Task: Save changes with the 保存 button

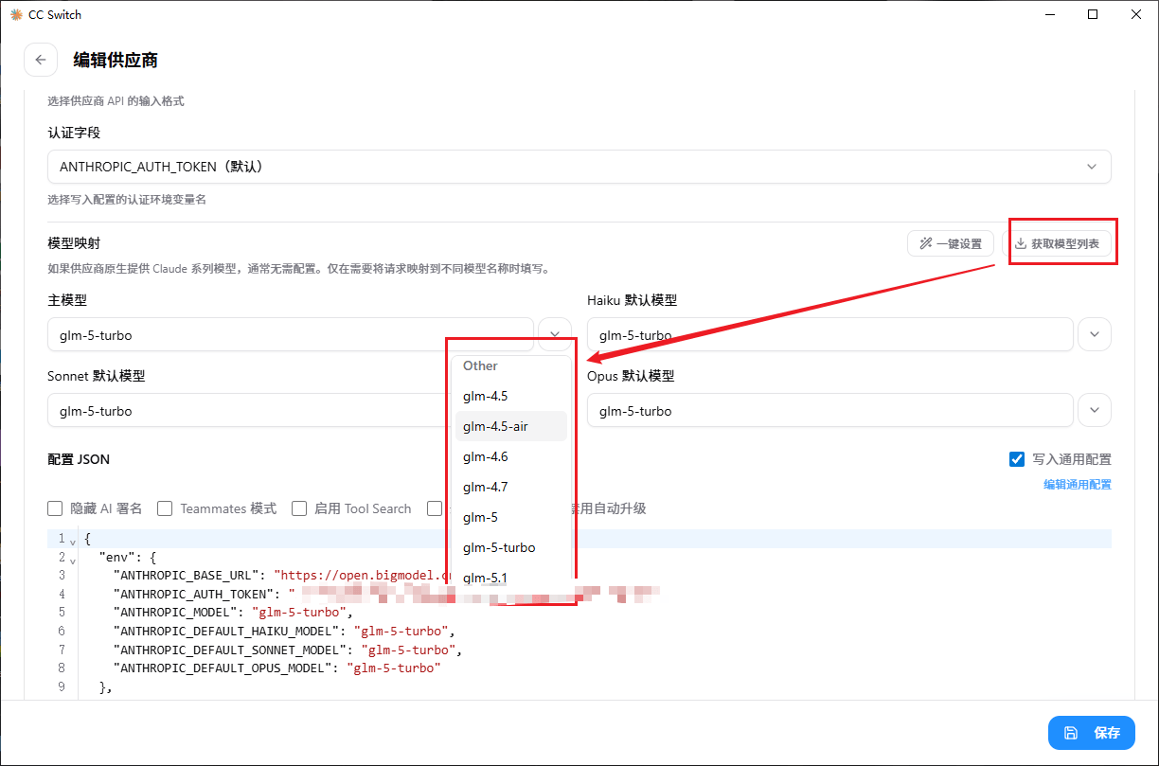Action: [x=1092, y=733]
